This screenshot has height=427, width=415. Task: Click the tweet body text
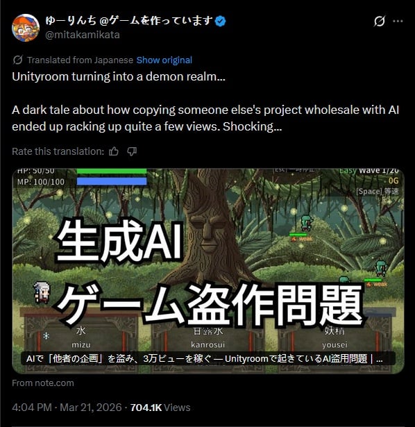click(205, 101)
